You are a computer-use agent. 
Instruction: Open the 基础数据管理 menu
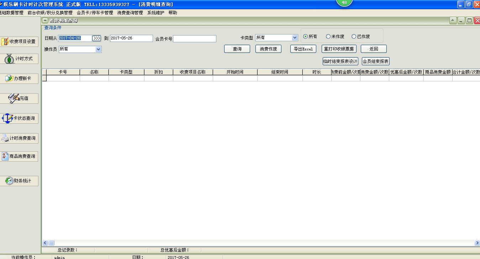[11, 13]
